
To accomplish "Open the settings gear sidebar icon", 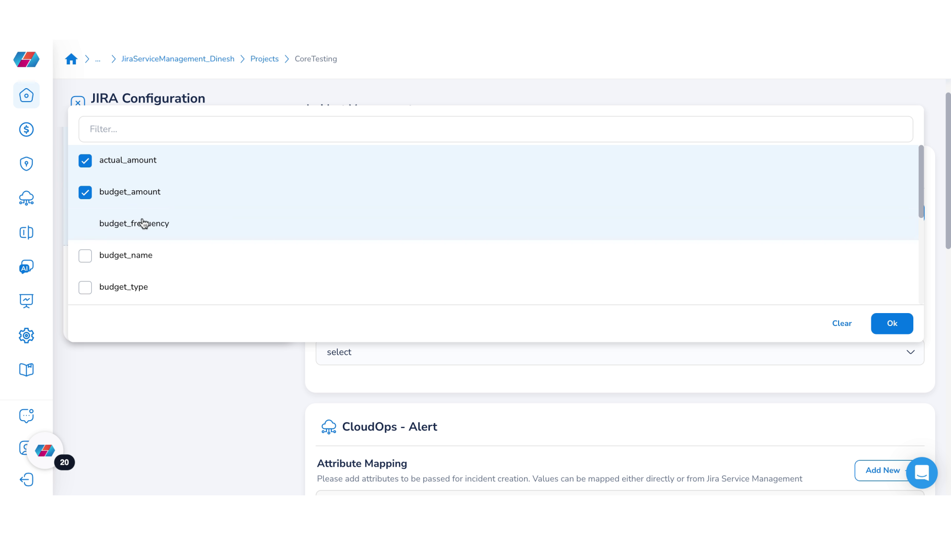I will (26, 335).
